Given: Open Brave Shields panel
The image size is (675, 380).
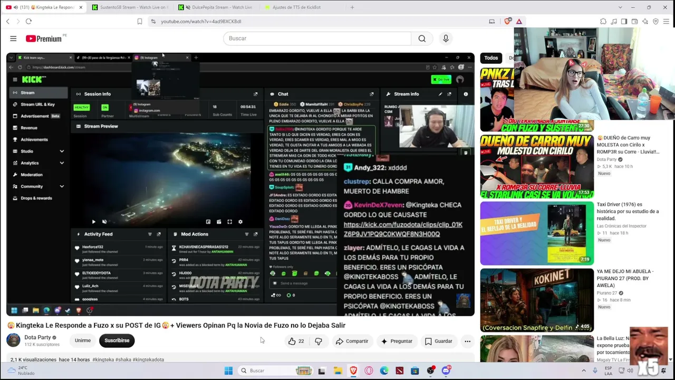Looking at the screenshot, I should (x=507, y=21).
